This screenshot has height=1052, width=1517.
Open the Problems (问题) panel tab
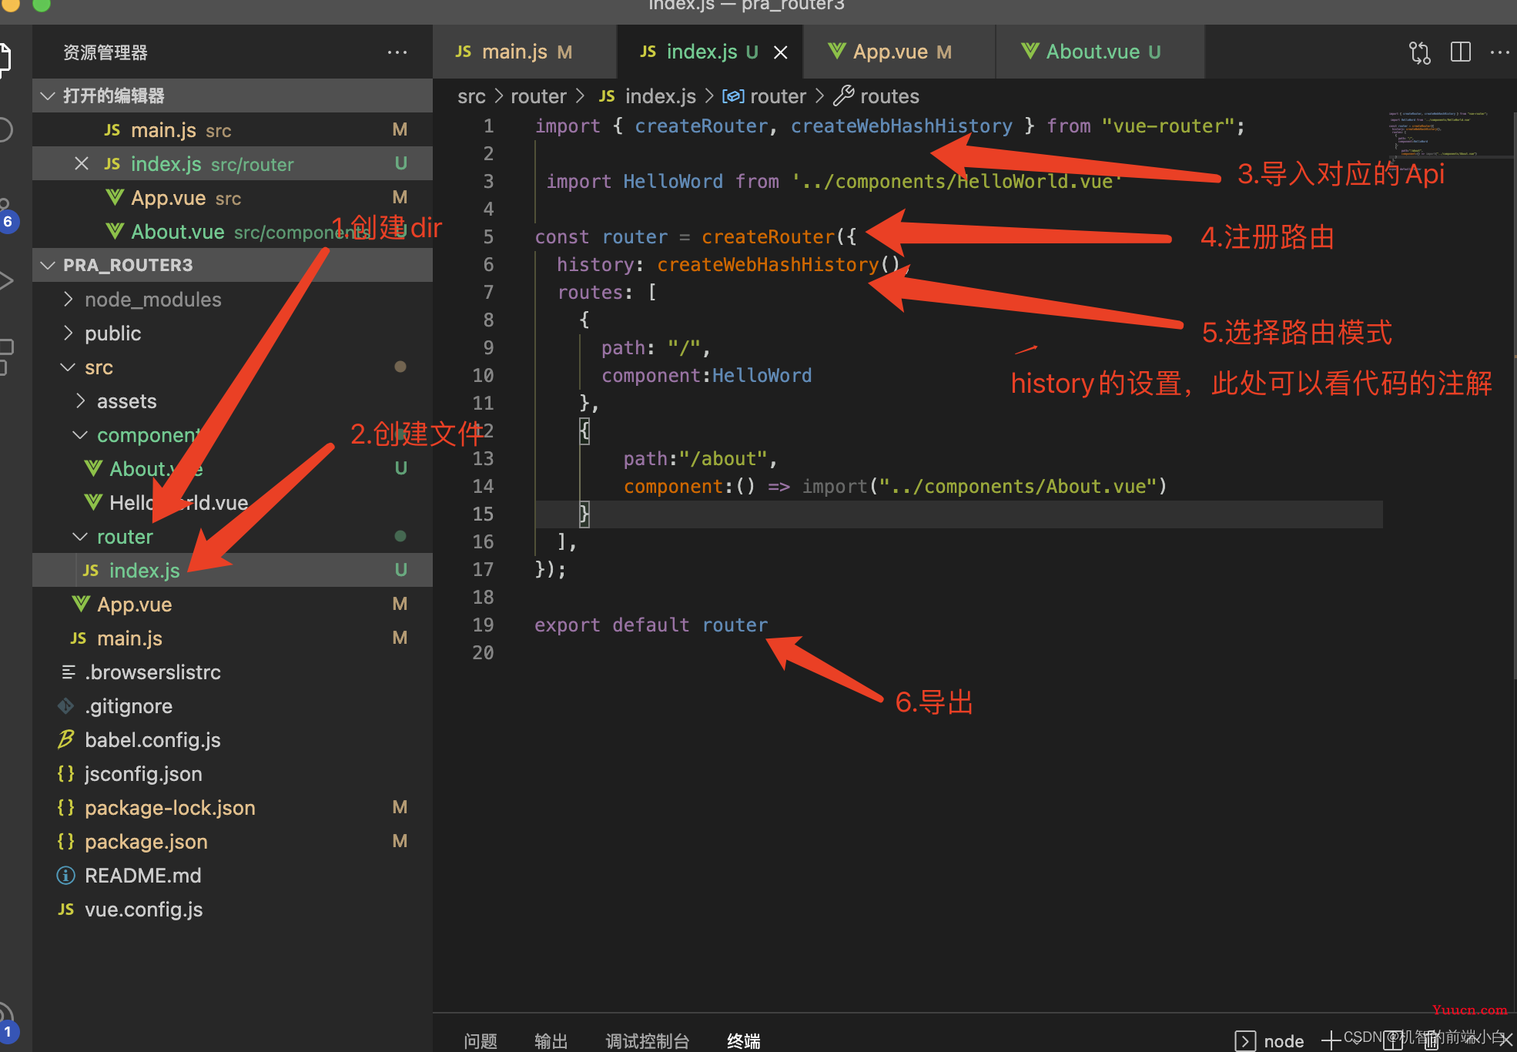[481, 1040]
